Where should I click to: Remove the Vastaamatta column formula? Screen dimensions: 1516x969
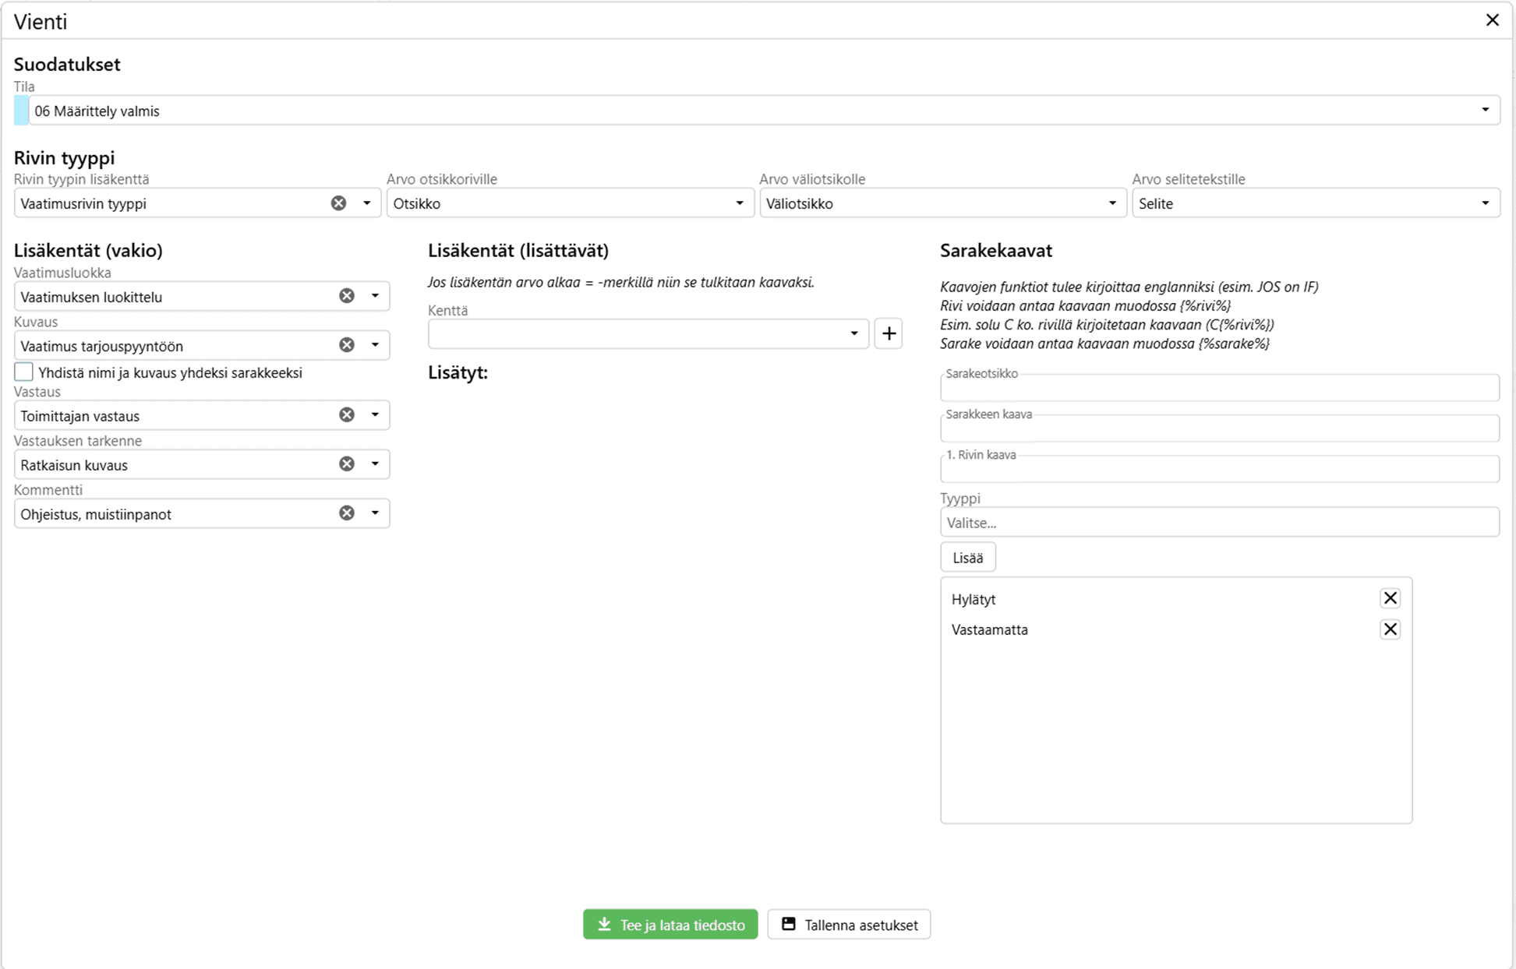(x=1390, y=629)
